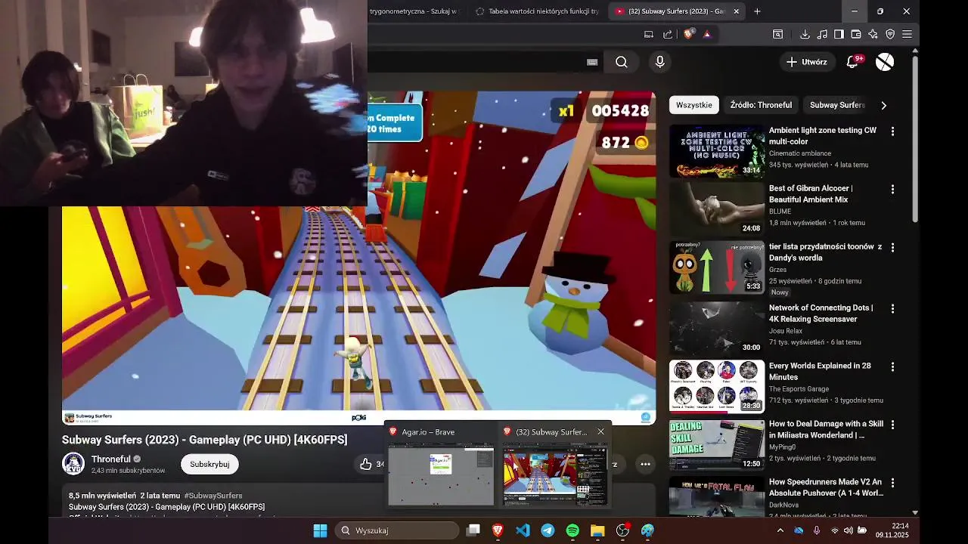Viewport: 968px width, 544px height.
Task: Open the Brave playlist music-note icon
Action: click(822, 34)
